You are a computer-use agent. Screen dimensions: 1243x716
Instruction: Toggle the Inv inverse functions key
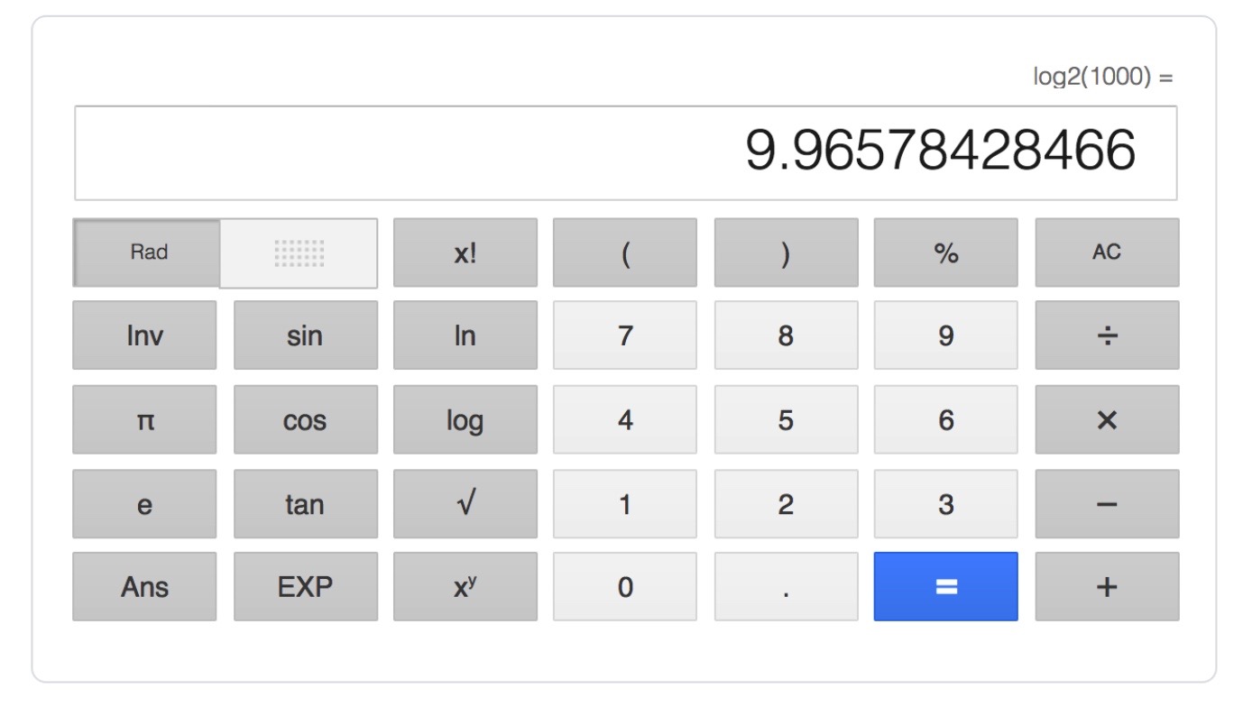point(144,335)
